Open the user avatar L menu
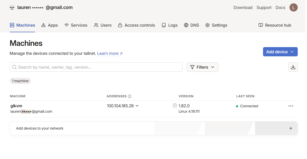 coord(293,7)
